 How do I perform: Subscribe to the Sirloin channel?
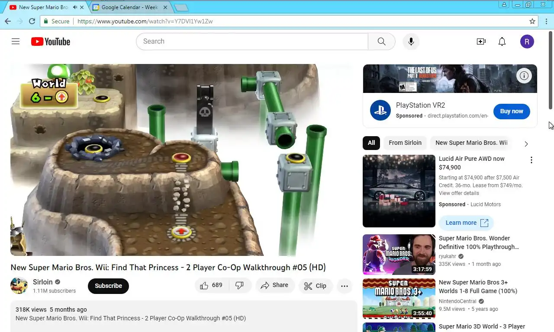[108, 286]
